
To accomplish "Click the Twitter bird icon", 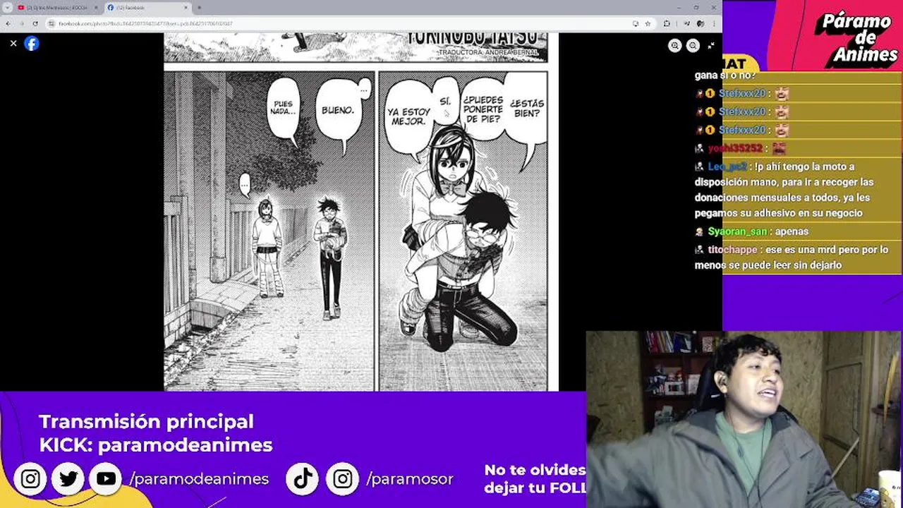I will point(68,479).
